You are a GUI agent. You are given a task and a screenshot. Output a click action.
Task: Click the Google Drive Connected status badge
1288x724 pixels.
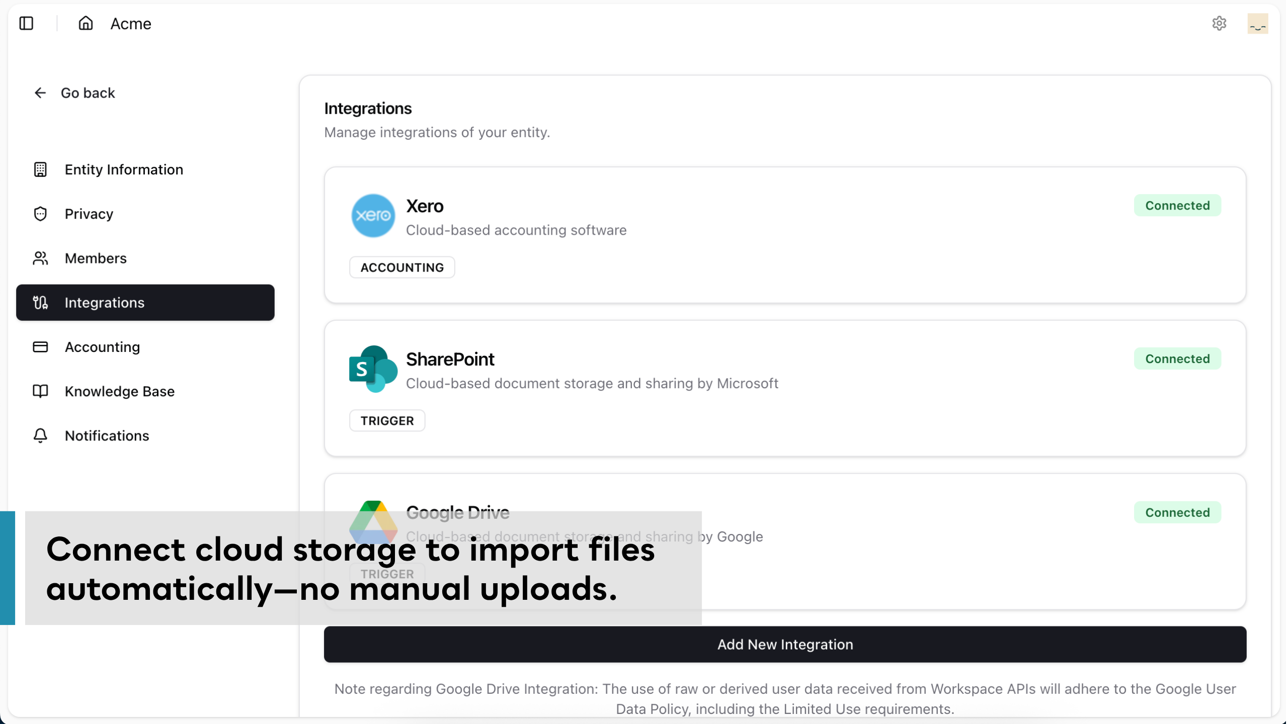coord(1177,512)
